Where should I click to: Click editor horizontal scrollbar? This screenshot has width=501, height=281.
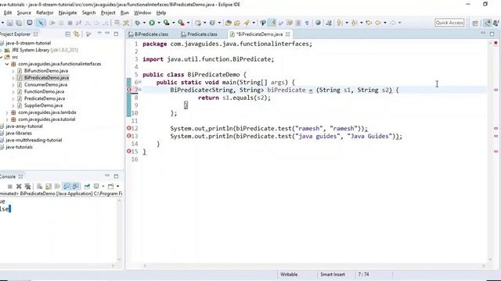click(315, 265)
